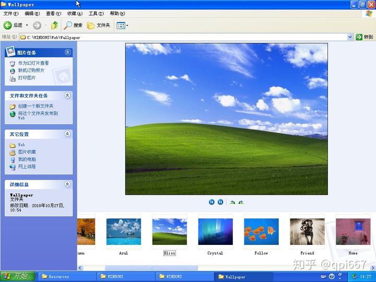The height and width of the screenshot is (282, 376).
Task: Click 联机订购照片 link
Action: (31, 70)
